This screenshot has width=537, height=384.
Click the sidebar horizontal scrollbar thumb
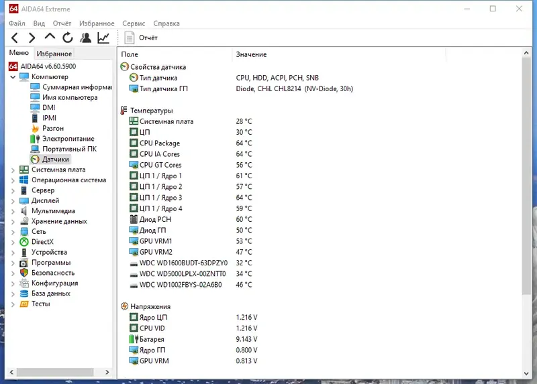pos(55,372)
